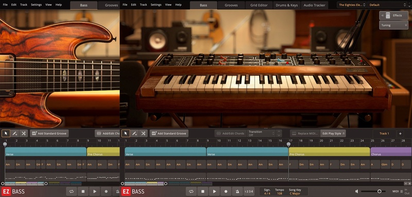
Task: Open the Help menu in the left window
Action: tap(59, 5)
